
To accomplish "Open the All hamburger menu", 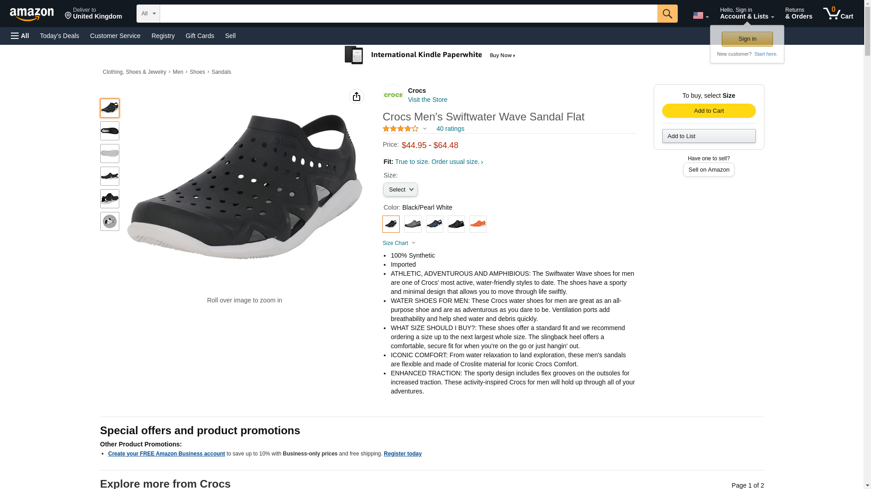I will (x=20, y=36).
